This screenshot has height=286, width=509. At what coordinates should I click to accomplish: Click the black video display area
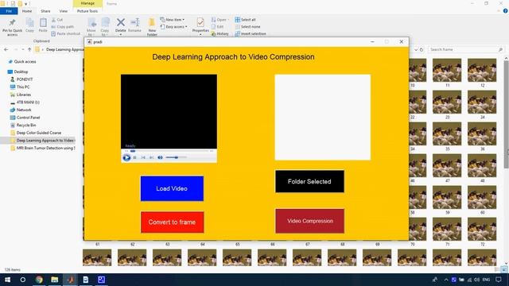click(169, 111)
